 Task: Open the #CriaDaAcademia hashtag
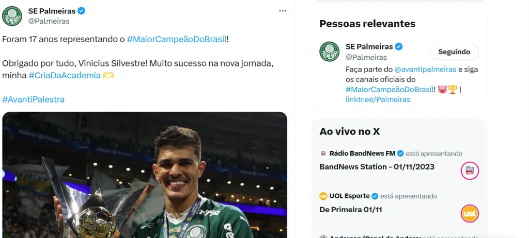coord(65,75)
